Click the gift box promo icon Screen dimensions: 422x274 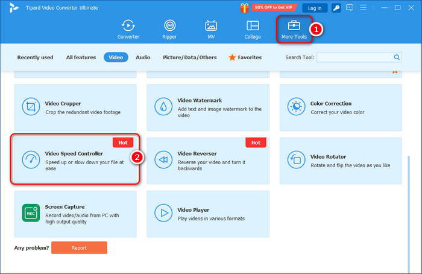tap(244, 8)
